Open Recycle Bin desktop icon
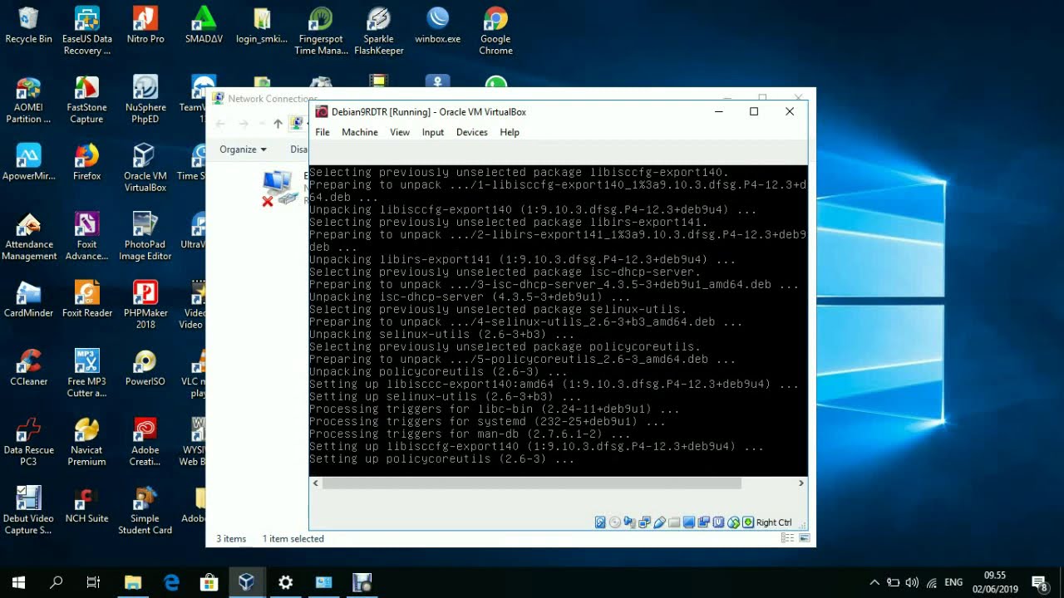Viewport: 1064px width, 598px height. click(28, 26)
